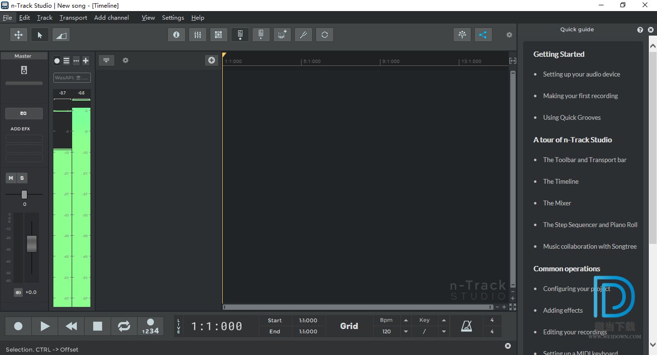Open the three-dots options above the meters
The image size is (657, 355).
pos(76,61)
